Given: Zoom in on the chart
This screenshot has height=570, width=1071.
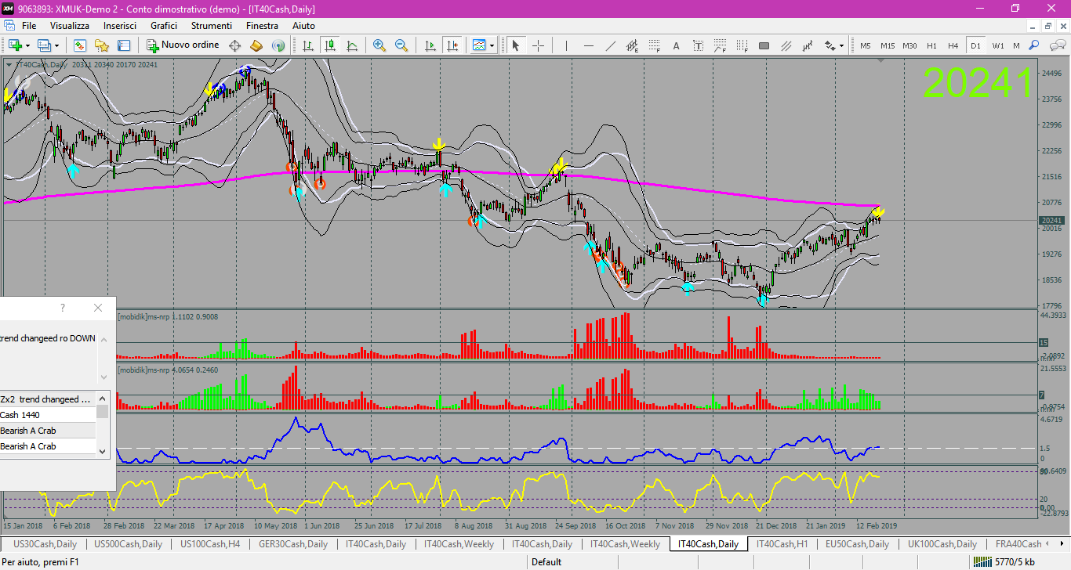Looking at the screenshot, I should click(x=379, y=45).
